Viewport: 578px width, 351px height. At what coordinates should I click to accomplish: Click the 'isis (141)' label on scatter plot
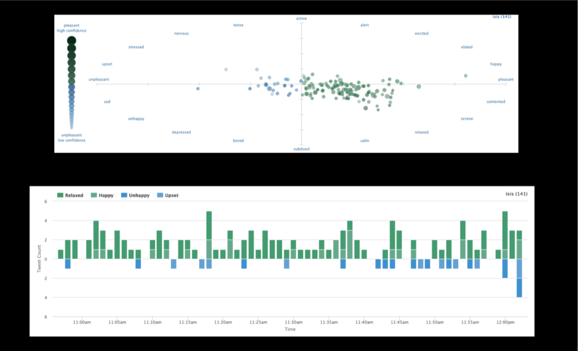coord(502,16)
